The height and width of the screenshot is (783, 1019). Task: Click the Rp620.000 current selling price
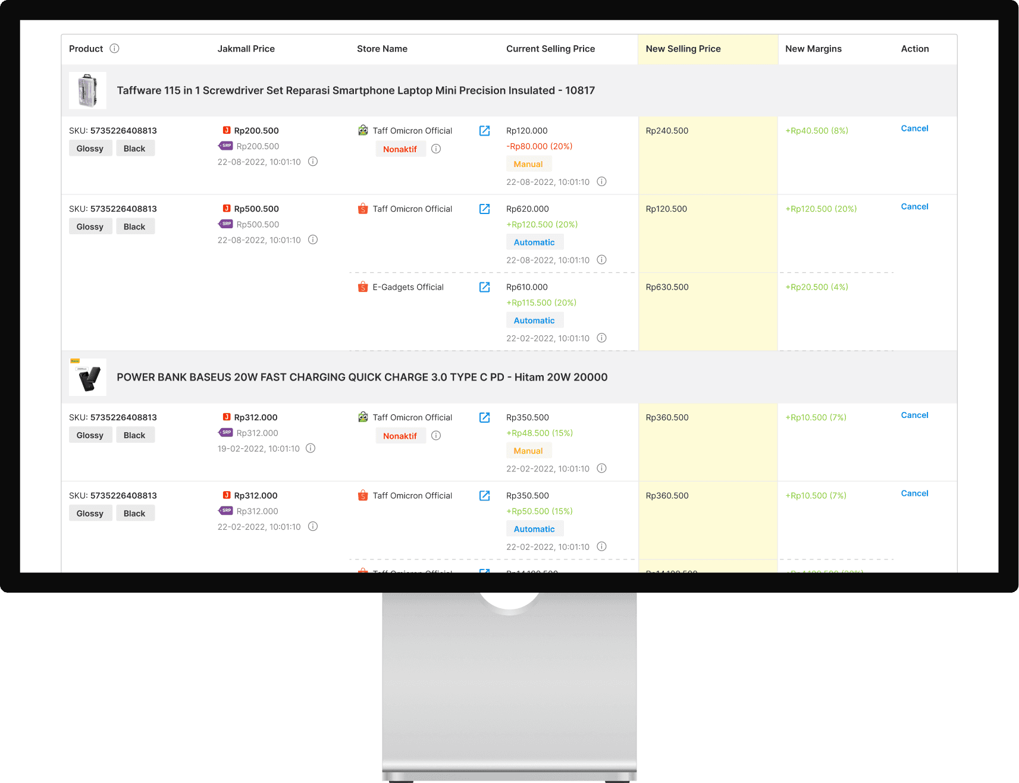point(527,209)
